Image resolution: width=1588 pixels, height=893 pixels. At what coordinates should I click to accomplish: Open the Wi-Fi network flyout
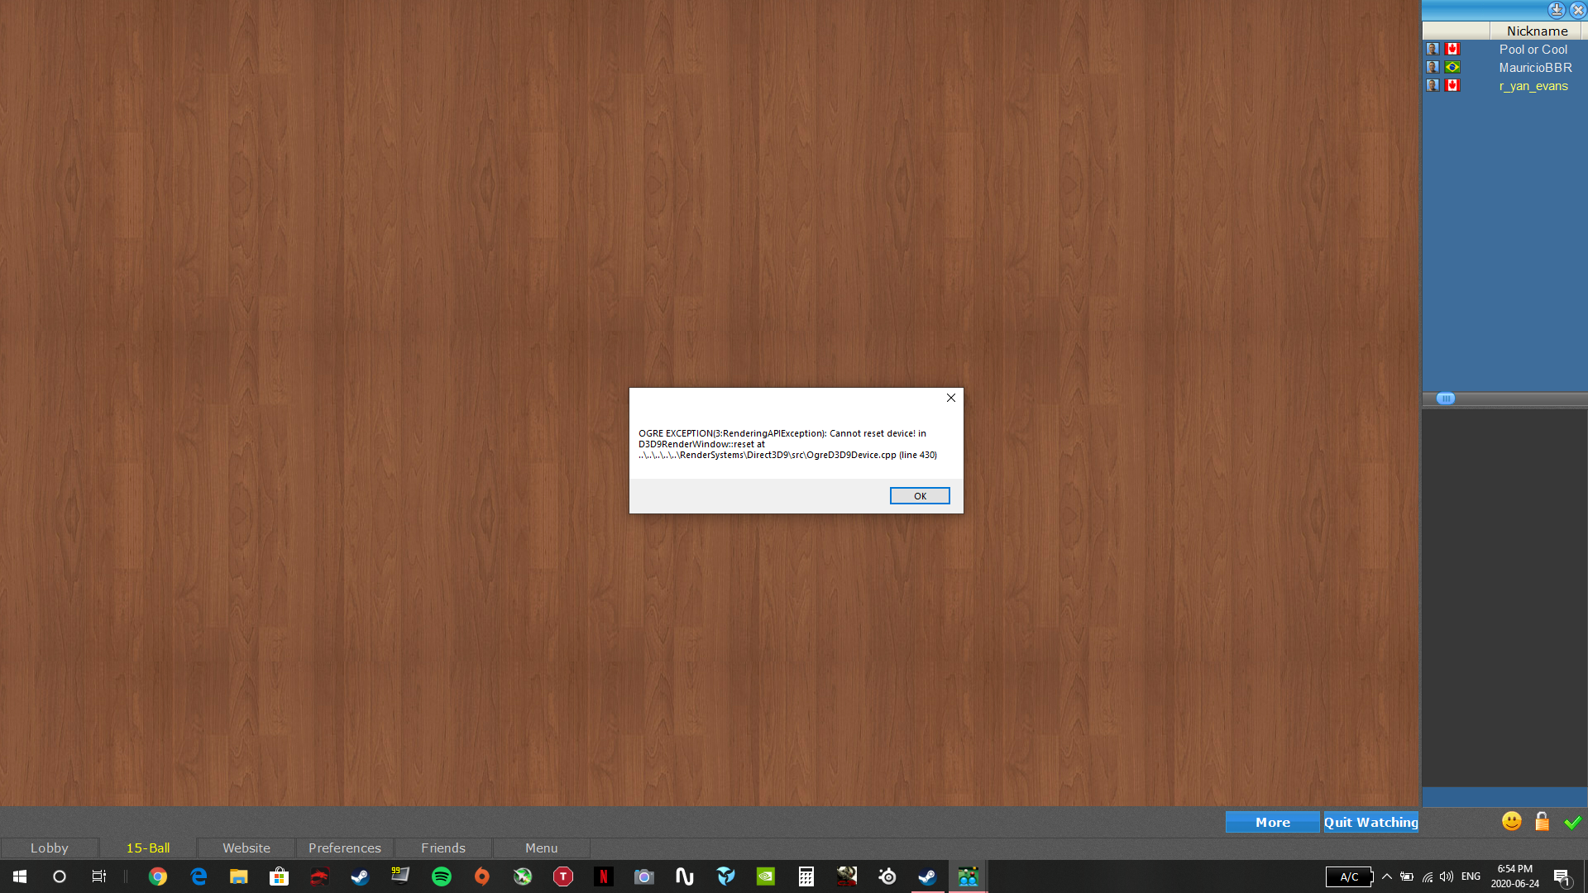click(x=1428, y=876)
